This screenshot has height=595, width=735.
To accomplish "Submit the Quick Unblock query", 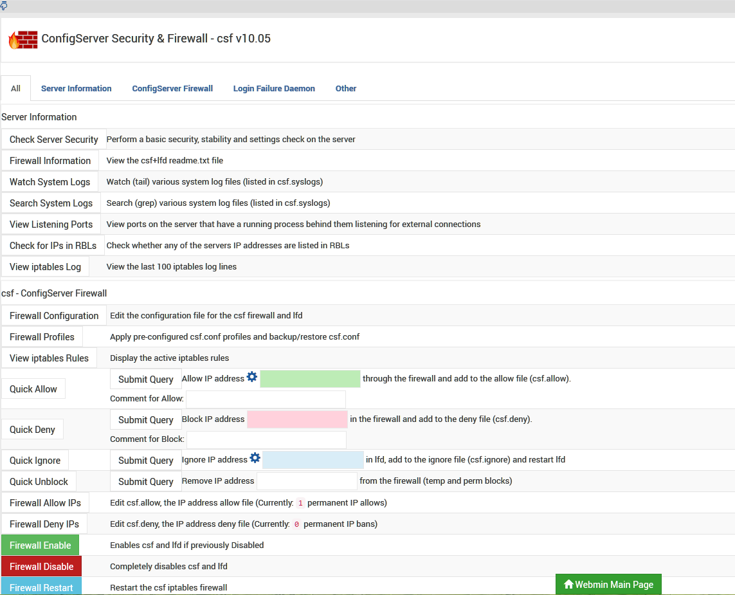I will 145,481.
